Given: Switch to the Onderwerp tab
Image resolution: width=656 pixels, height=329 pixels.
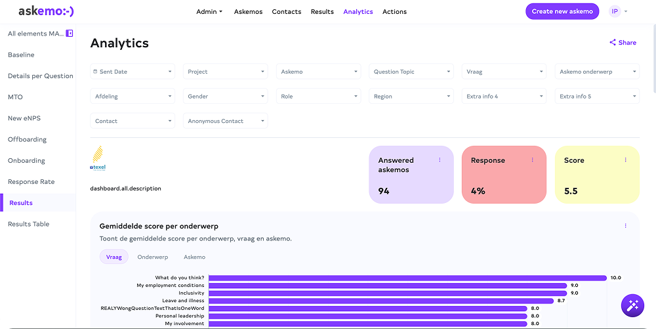Looking at the screenshot, I should tap(153, 257).
